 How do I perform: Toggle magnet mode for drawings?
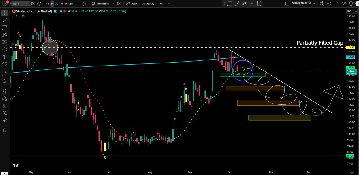[5, 91]
